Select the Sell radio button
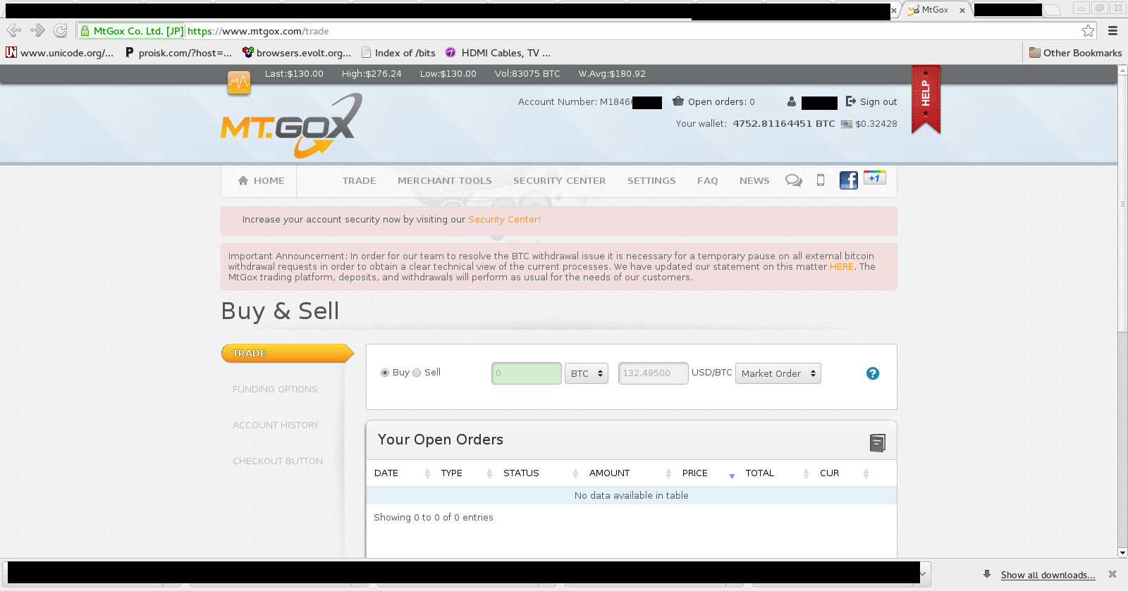Screen dimensions: 1128x591 417,373
